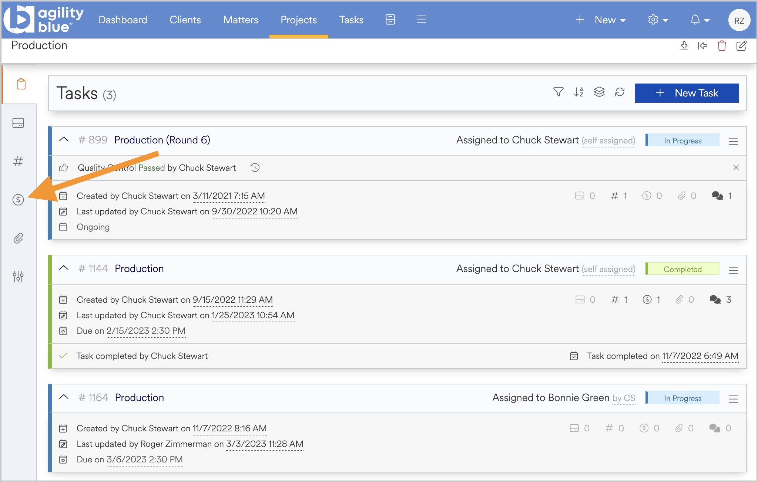Open billing entries count on task 1144
Viewport: 758px width, 482px height.
click(651, 300)
